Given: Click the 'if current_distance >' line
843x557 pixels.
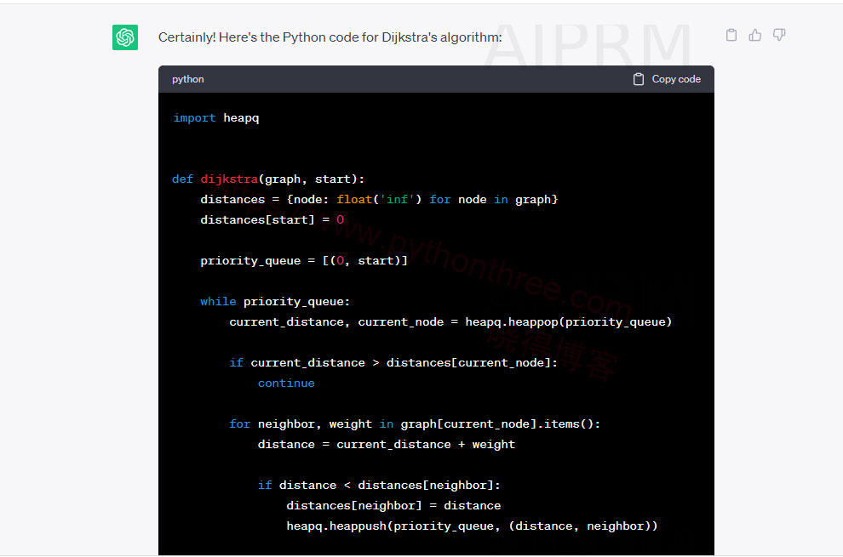Looking at the screenshot, I should point(393,362).
